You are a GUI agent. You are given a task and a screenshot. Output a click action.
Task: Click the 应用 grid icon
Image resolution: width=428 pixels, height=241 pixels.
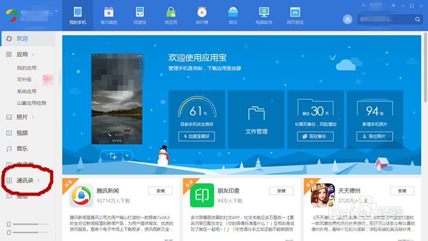click(x=9, y=55)
